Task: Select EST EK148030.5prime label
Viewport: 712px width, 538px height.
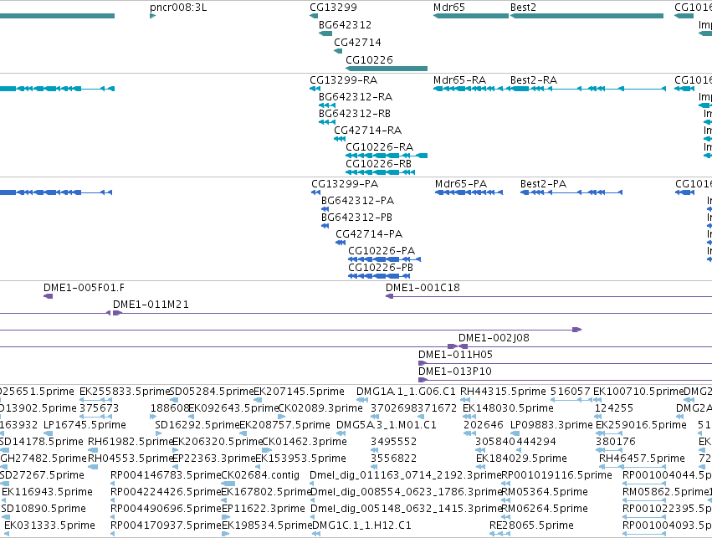Action: pyautogui.click(x=508, y=408)
